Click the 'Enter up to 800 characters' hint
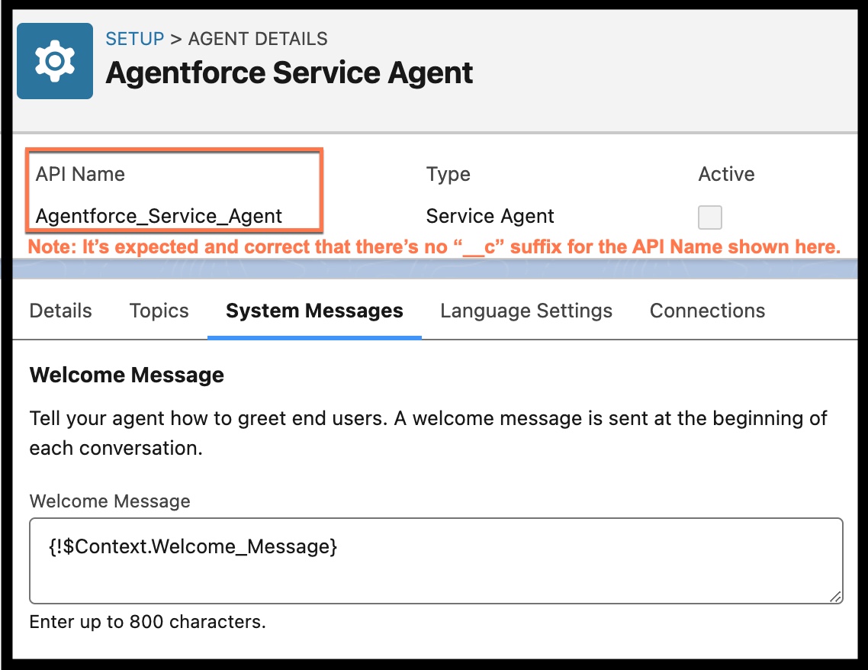The height and width of the screenshot is (670, 868). pos(147,622)
